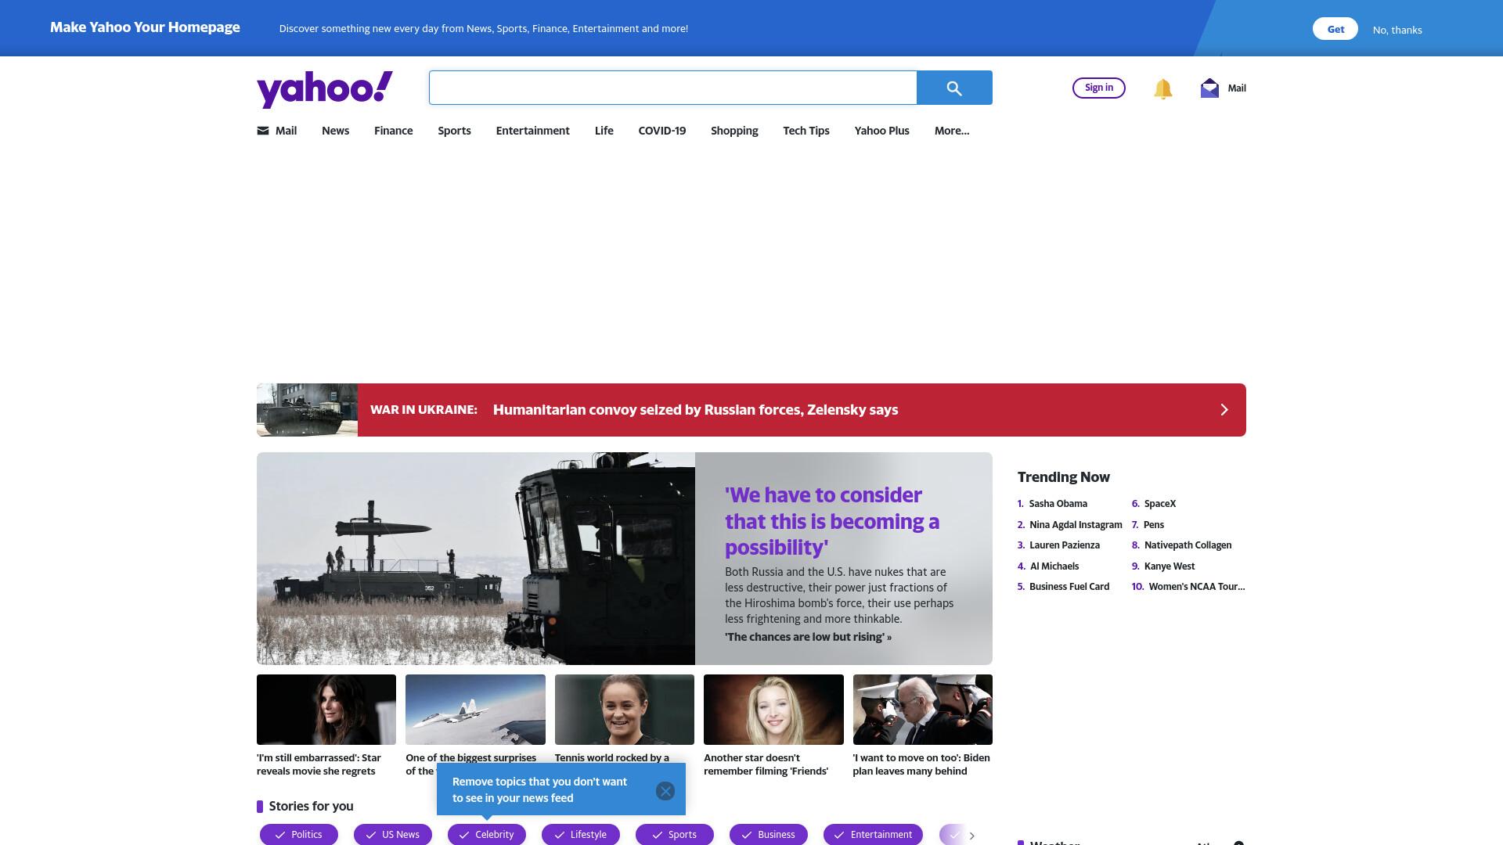Screen dimensions: 1503x845
Task: Toggle the Entertainment topic chip
Action: [x=873, y=835]
